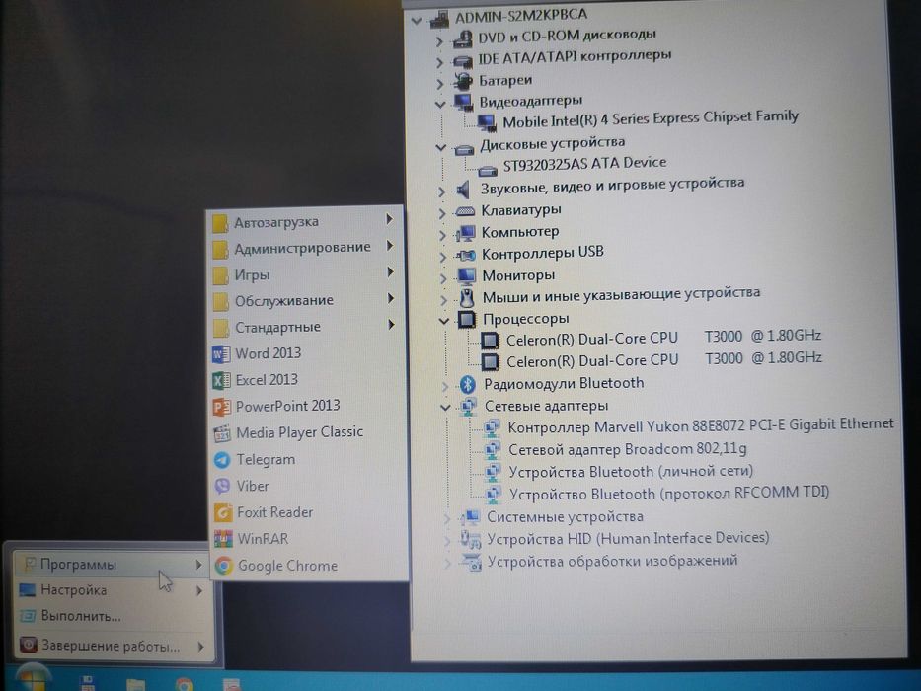This screenshot has width=921, height=691.
Task: Expand the Радиомодули Bluetooth node
Action: [x=444, y=387]
